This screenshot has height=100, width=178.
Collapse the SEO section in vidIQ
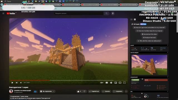pyautogui.click(x=168, y=91)
